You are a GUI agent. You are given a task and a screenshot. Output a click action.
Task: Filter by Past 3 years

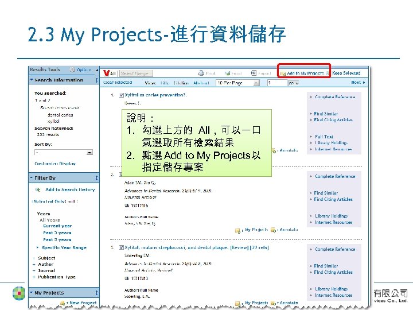coord(57,232)
